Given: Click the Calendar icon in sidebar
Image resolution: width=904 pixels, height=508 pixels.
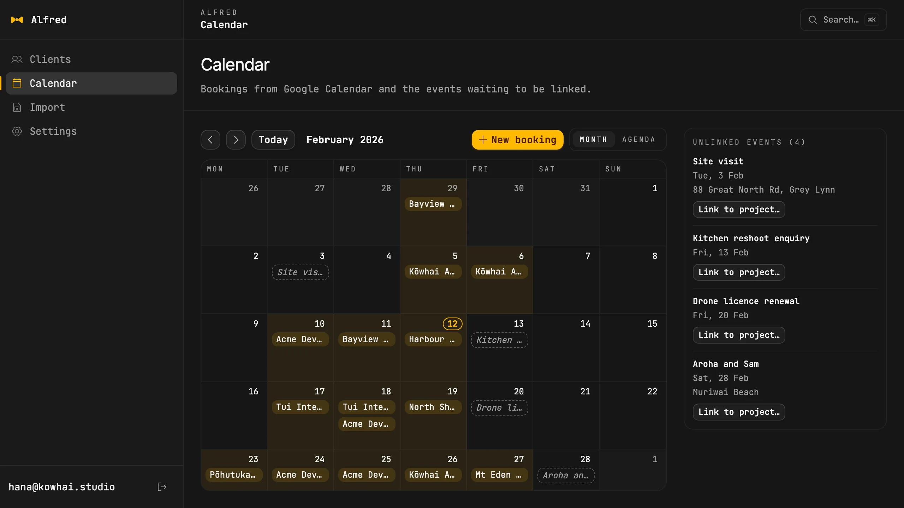Looking at the screenshot, I should [17, 83].
